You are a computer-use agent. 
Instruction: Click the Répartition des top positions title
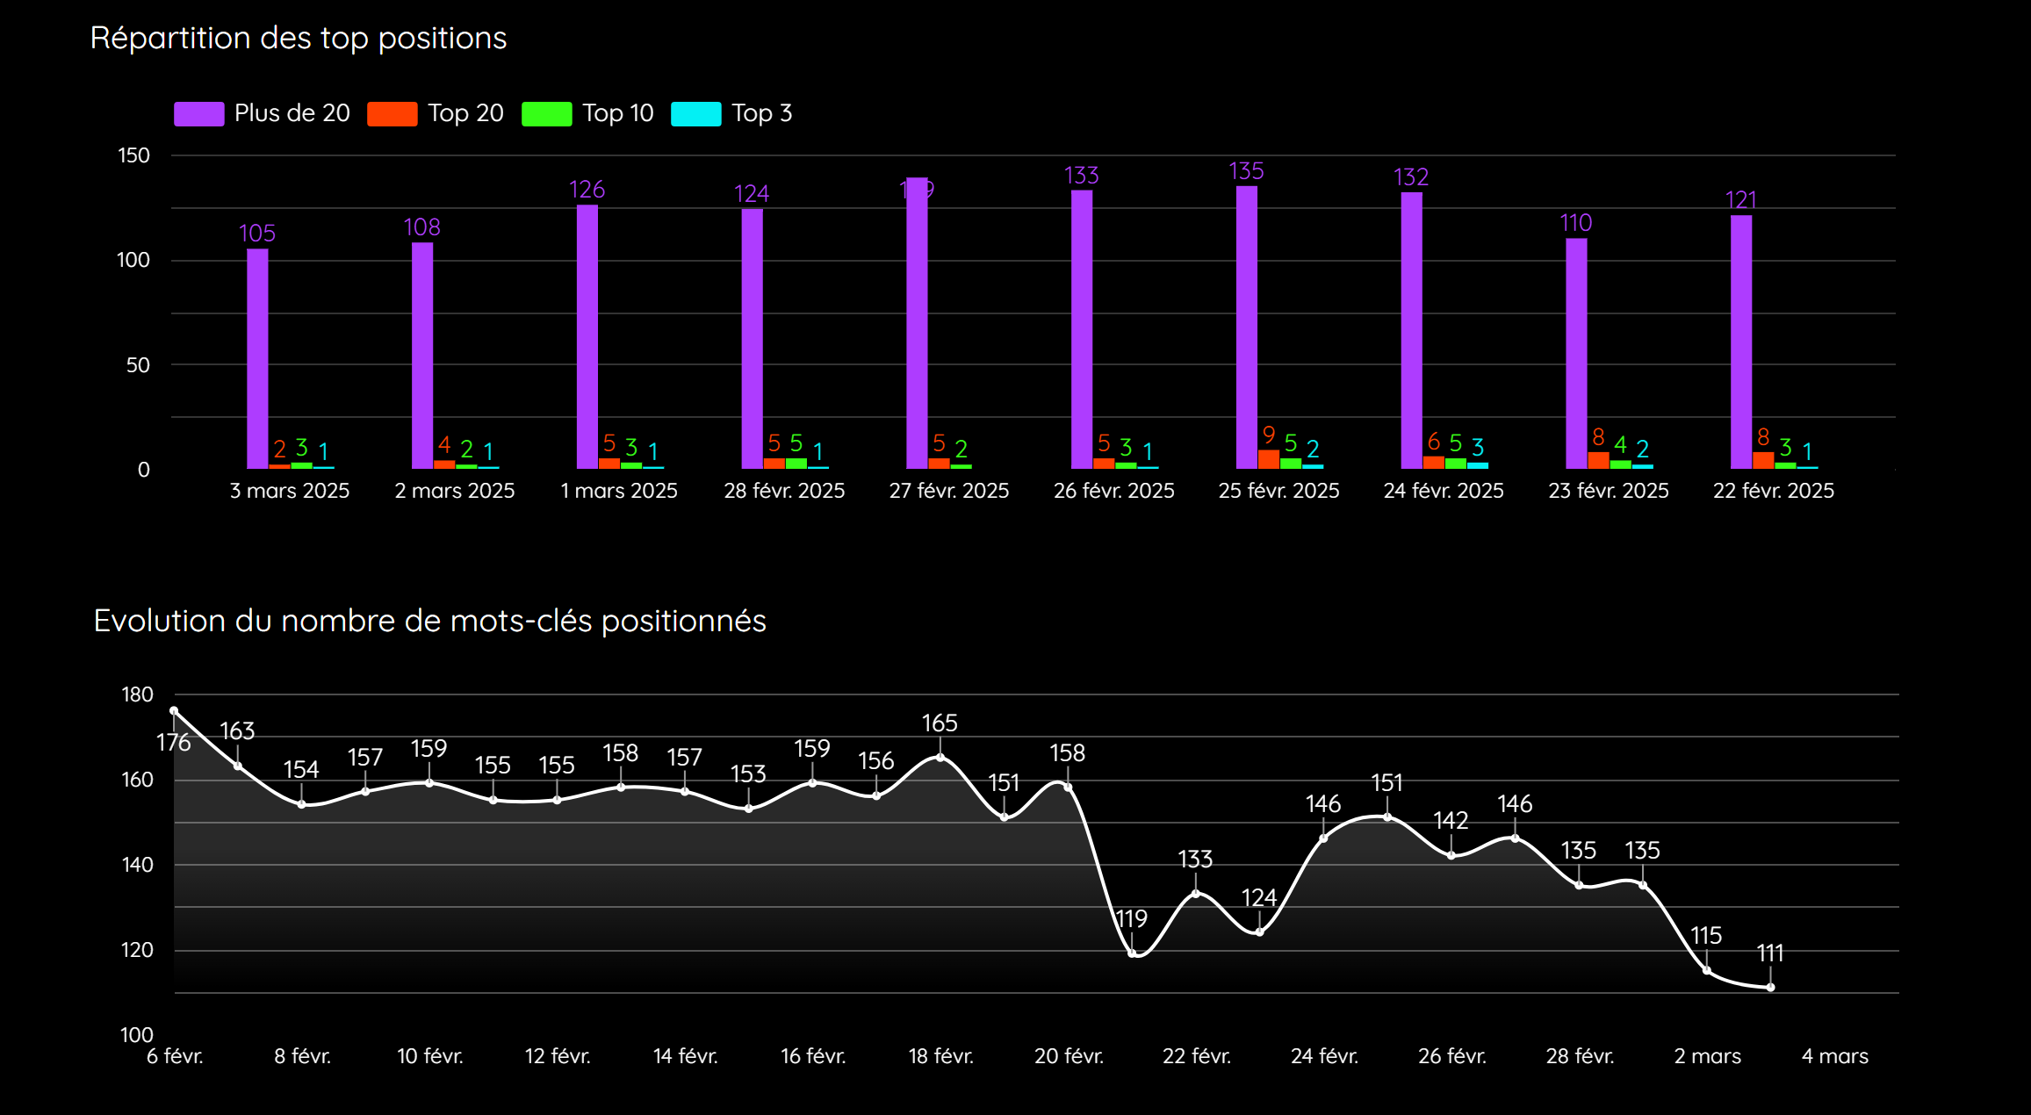click(299, 38)
